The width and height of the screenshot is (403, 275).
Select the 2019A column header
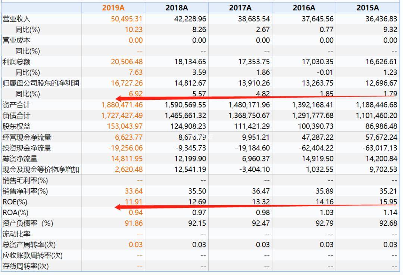click(x=113, y=8)
